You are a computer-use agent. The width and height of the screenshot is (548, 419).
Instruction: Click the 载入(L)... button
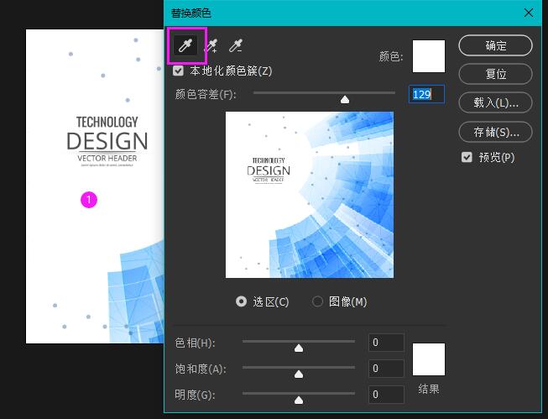click(496, 102)
